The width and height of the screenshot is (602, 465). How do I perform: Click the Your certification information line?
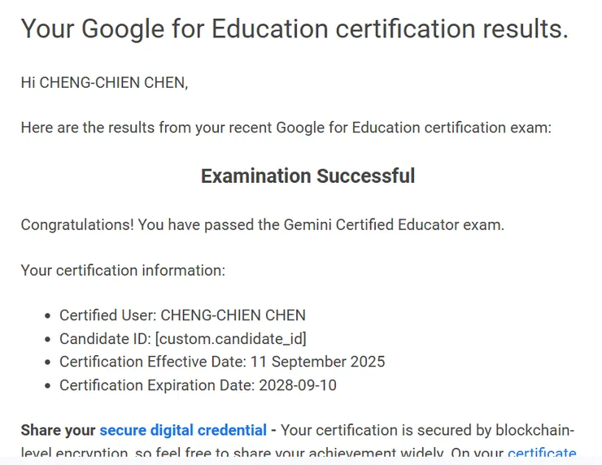pos(123,270)
